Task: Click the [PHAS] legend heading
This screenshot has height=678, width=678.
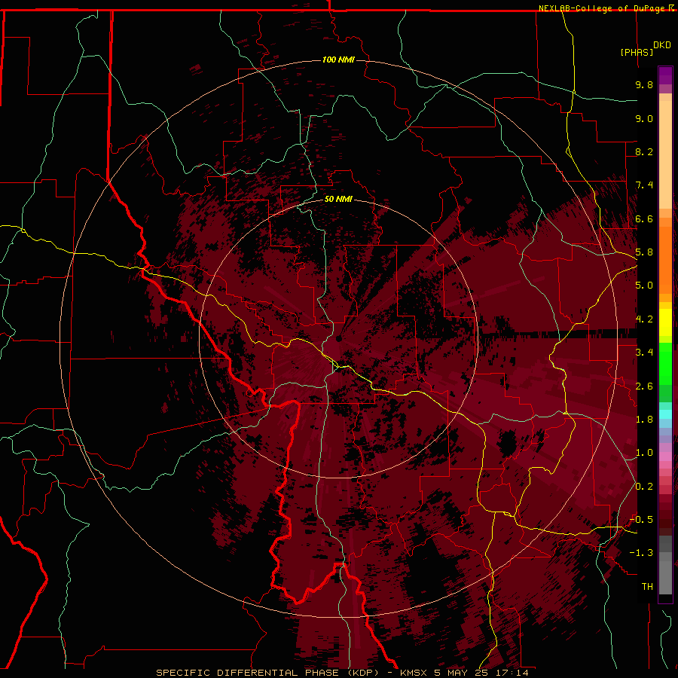Action: click(637, 52)
